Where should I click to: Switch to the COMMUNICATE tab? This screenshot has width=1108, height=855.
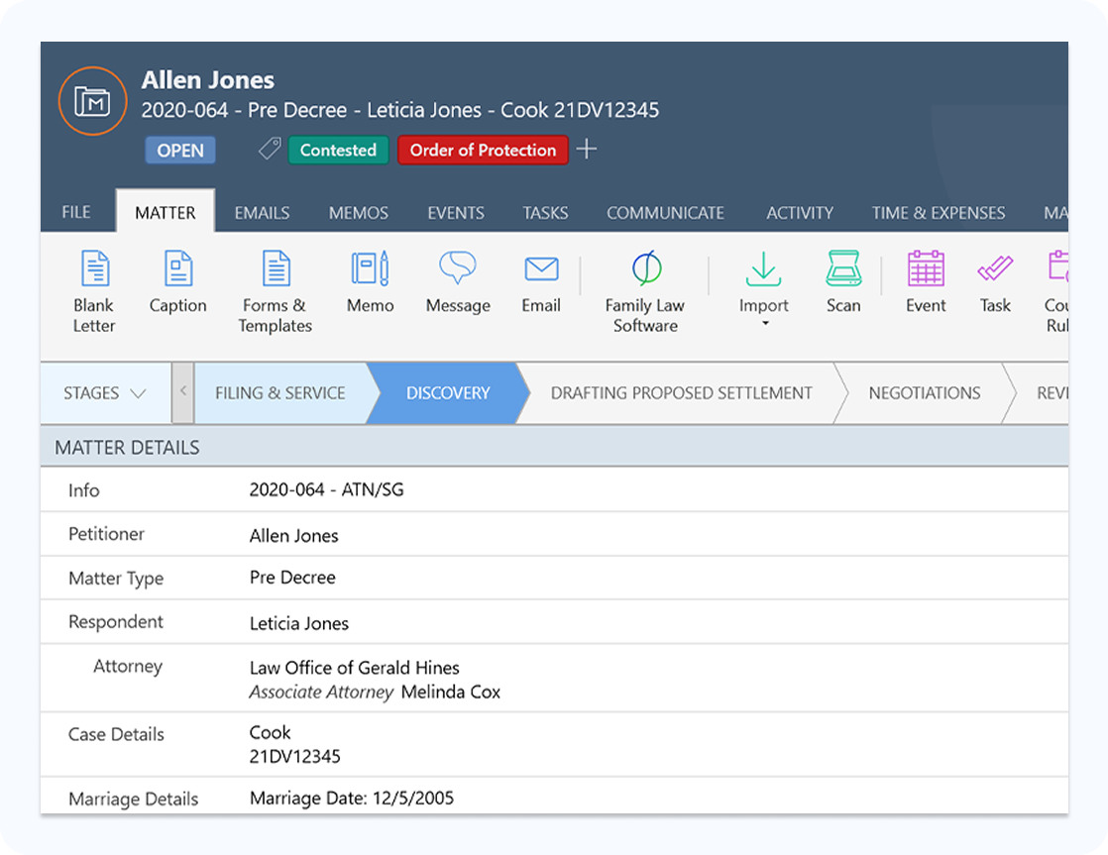pos(666,213)
